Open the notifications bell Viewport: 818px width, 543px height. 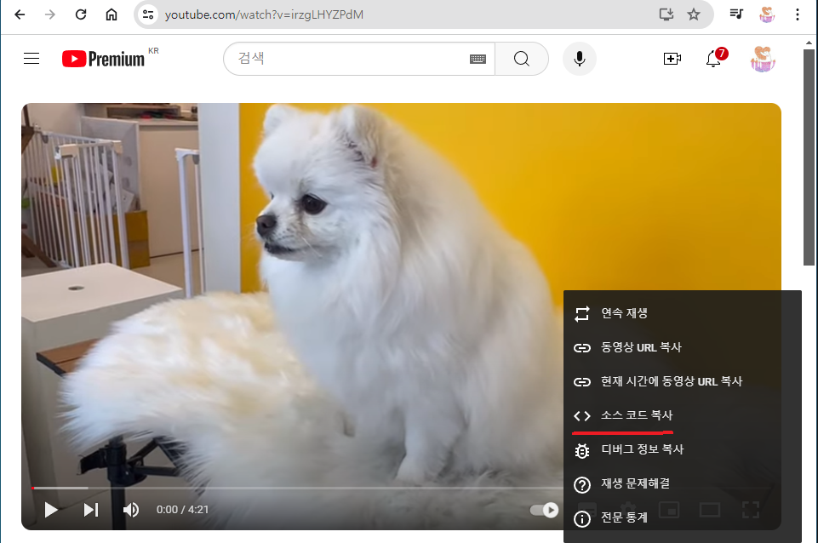tap(713, 59)
